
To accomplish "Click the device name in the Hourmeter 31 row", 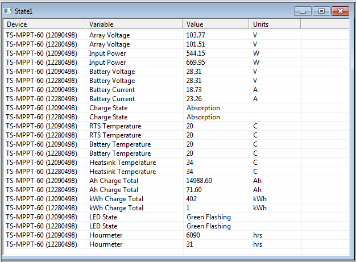I will [x=42, y=244].
